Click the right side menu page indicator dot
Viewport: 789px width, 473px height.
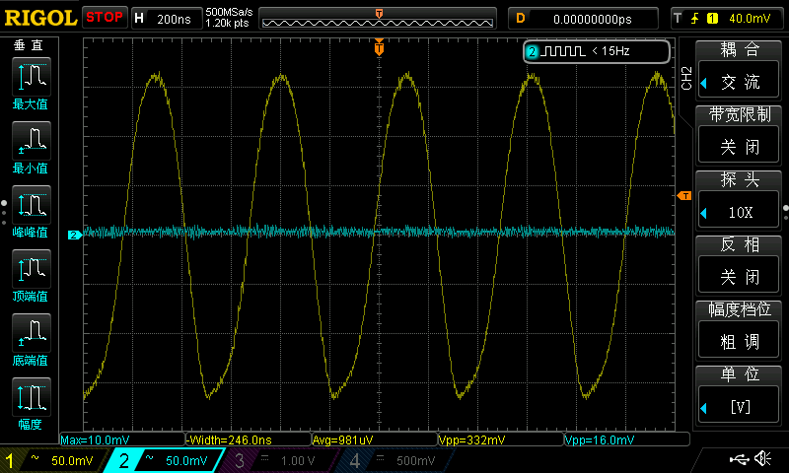coord(786,212)
